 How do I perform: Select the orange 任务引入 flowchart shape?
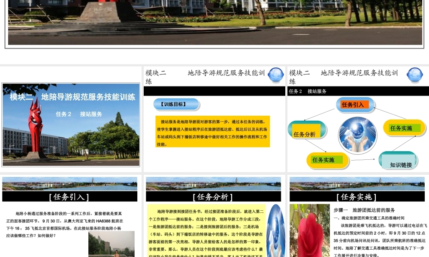pyautogui.click(x=355, y=104)
